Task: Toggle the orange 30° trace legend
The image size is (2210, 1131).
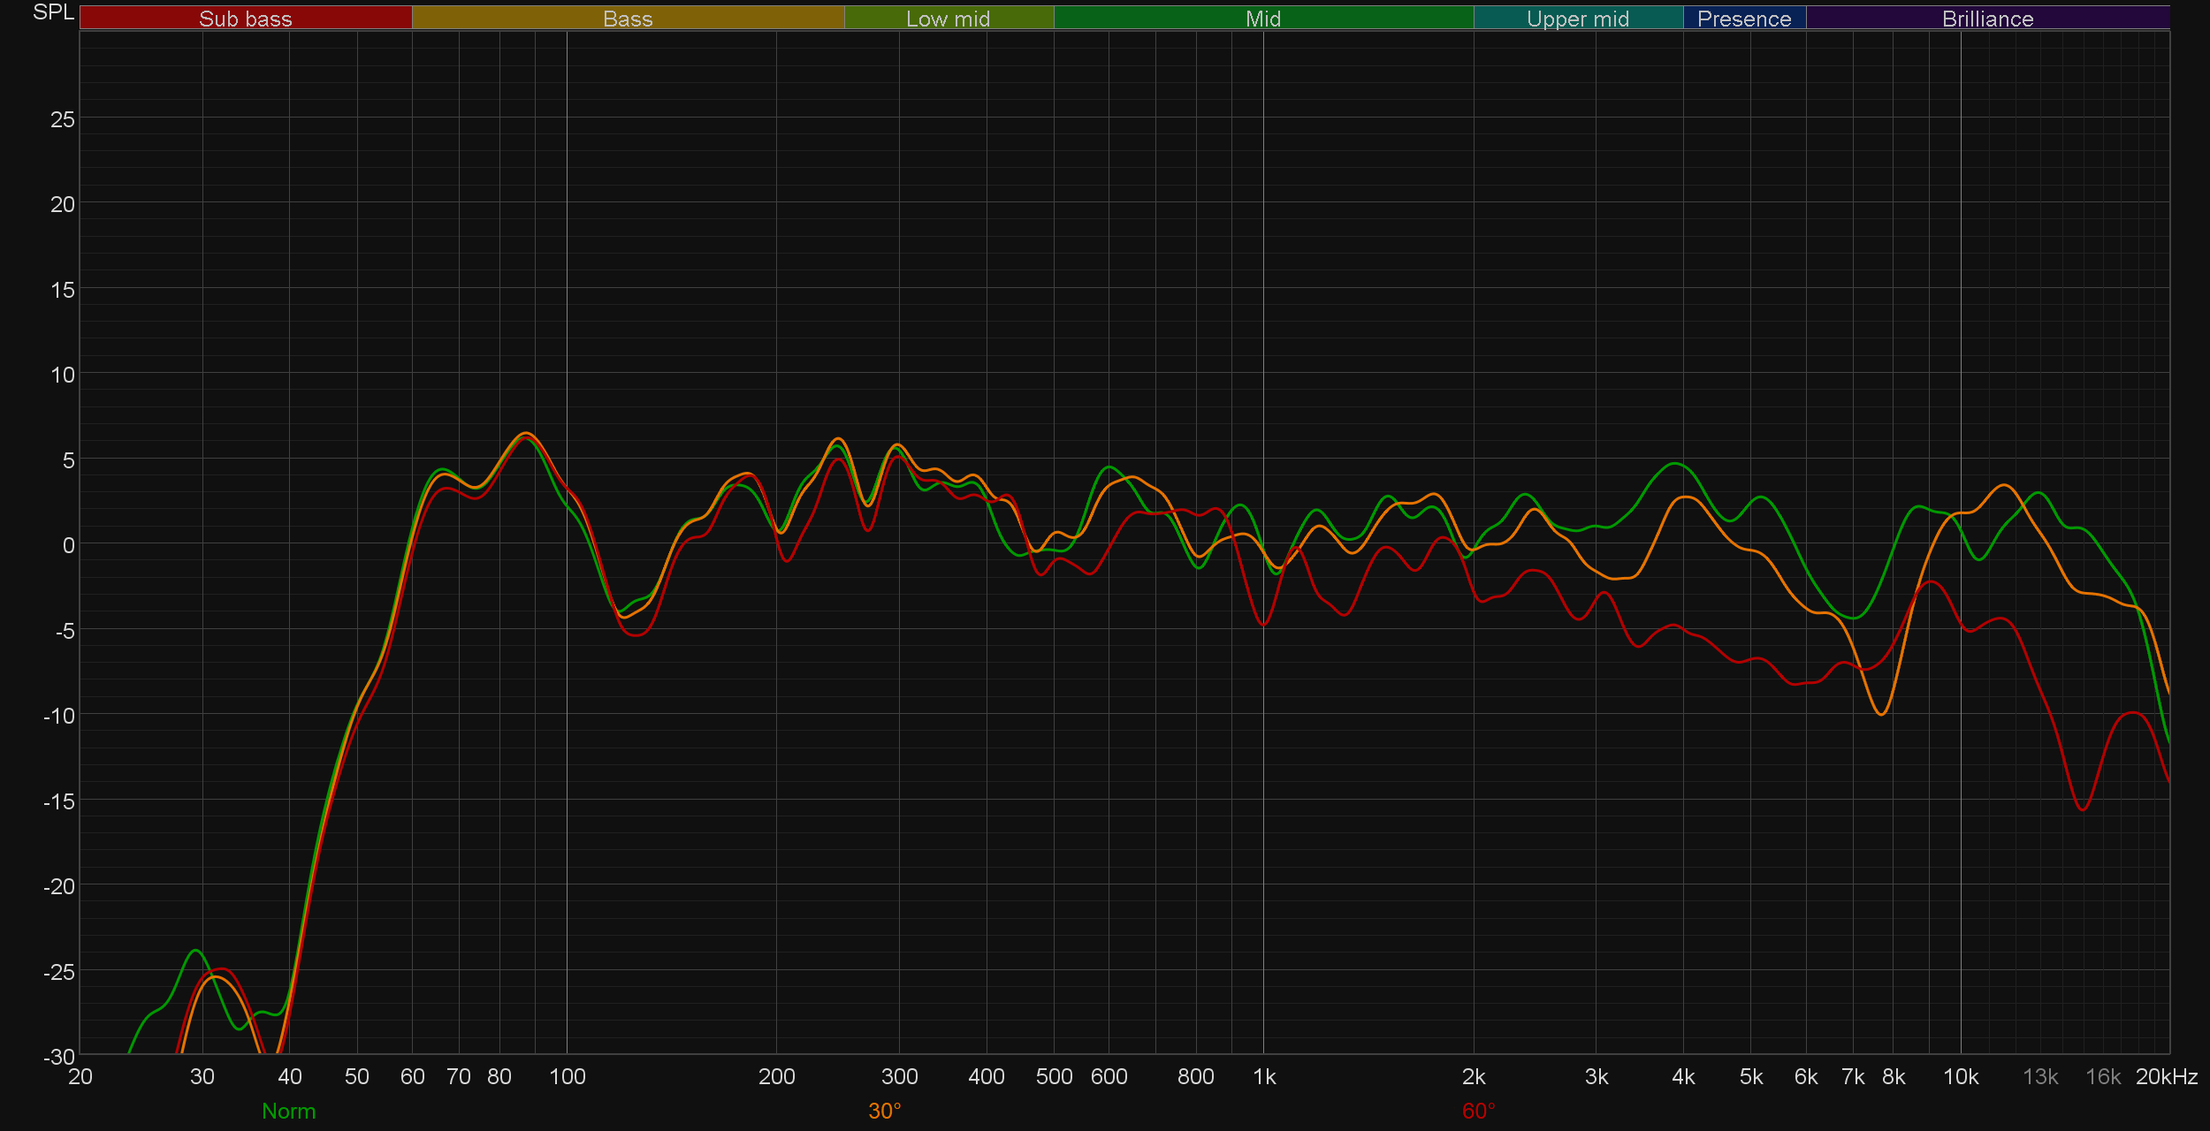Action: [884, 1111]
